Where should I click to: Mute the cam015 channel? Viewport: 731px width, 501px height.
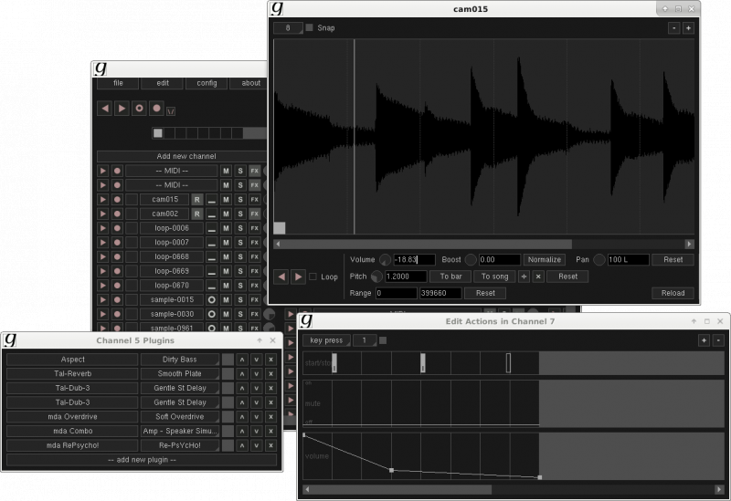click(226, 199)
